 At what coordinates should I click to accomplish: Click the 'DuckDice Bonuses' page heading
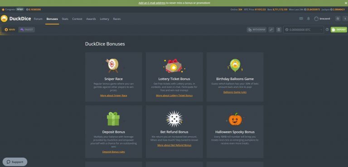pos(105,44)
